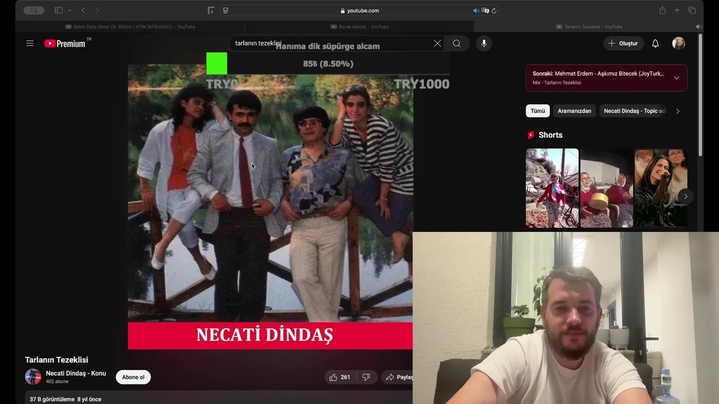This screenshot has height=404, width=719.
Task: Select the Necati Dindaş - Topic chip
Action: 634,111
